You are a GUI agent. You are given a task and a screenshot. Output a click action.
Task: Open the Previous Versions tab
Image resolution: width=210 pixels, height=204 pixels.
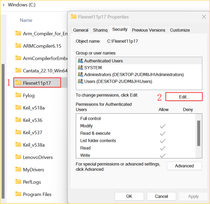point(149,30)
